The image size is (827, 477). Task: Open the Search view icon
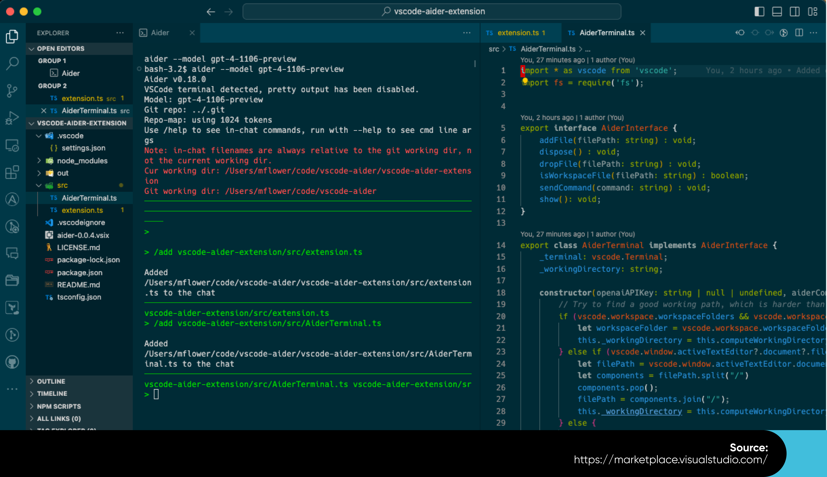12,63
